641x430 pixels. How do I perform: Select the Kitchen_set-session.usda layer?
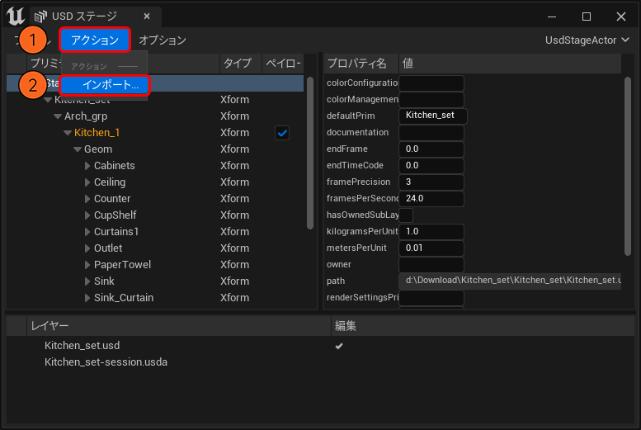[106, 361]
